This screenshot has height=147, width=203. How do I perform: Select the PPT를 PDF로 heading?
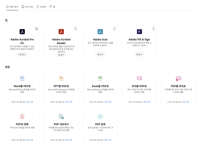tap(61, 86)
